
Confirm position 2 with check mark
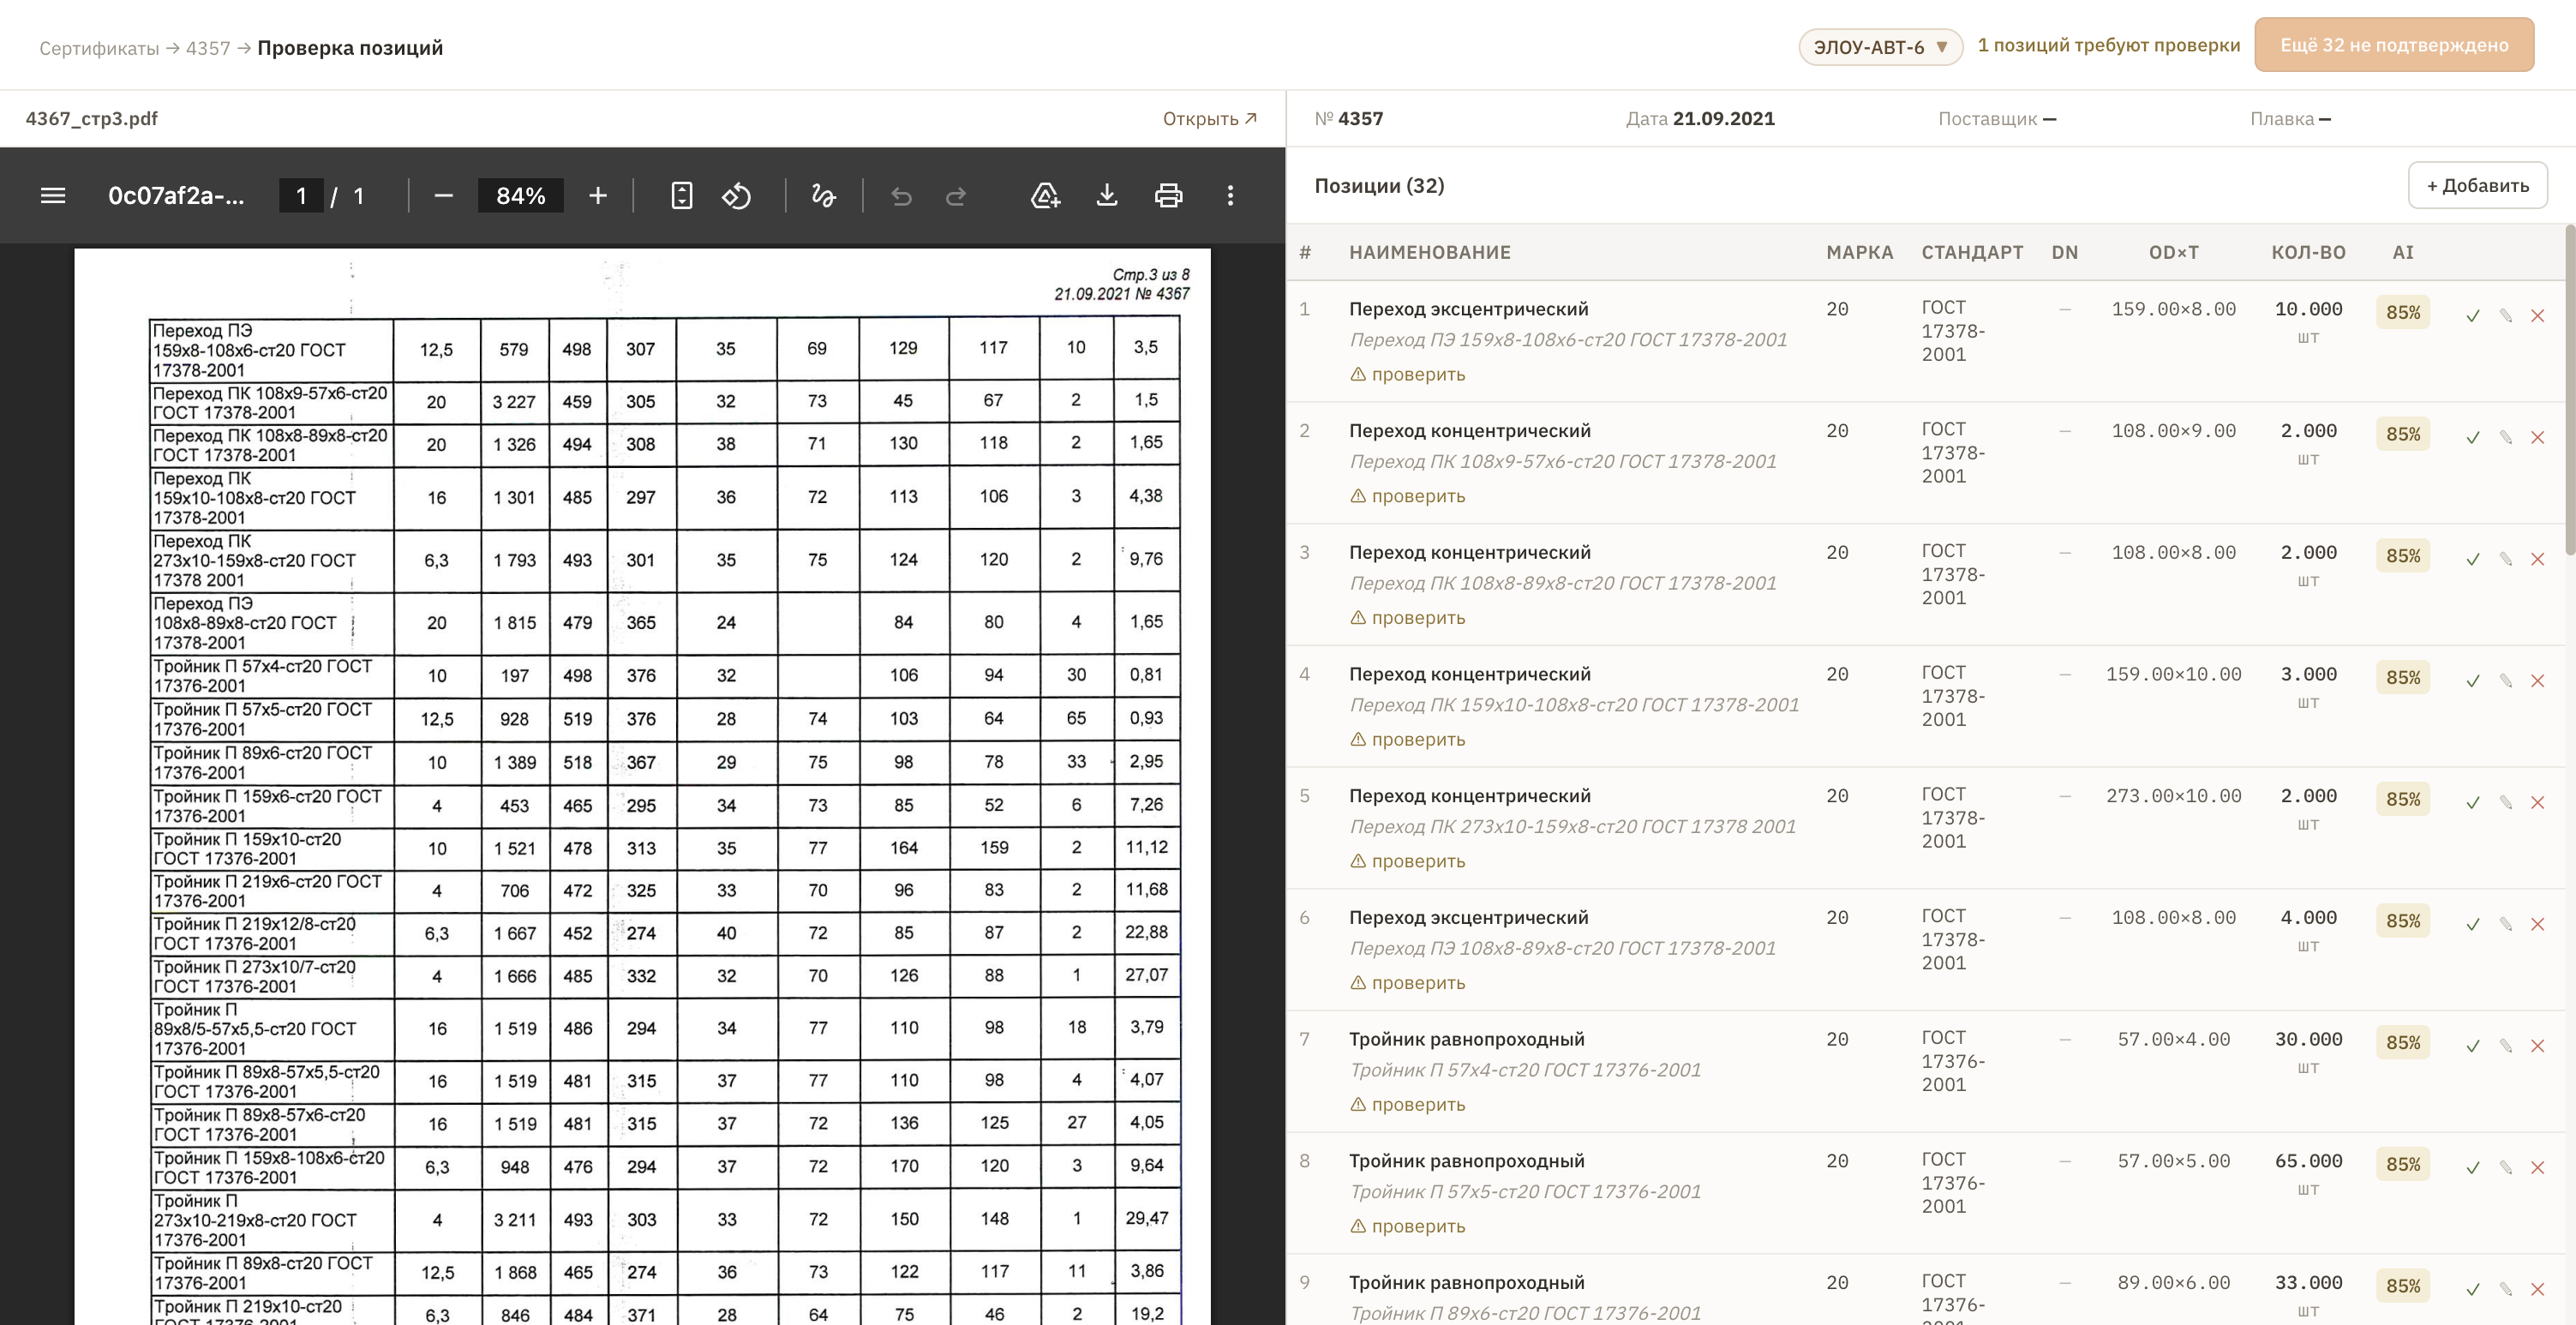click(x=2473, y=438)
